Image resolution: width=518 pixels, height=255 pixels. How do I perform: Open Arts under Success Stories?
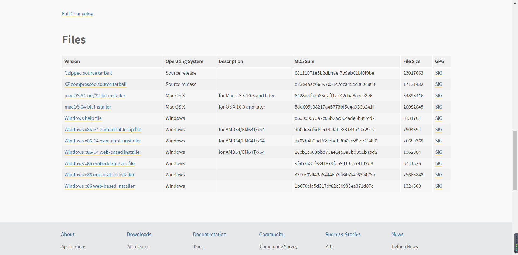tap(329, 247)
